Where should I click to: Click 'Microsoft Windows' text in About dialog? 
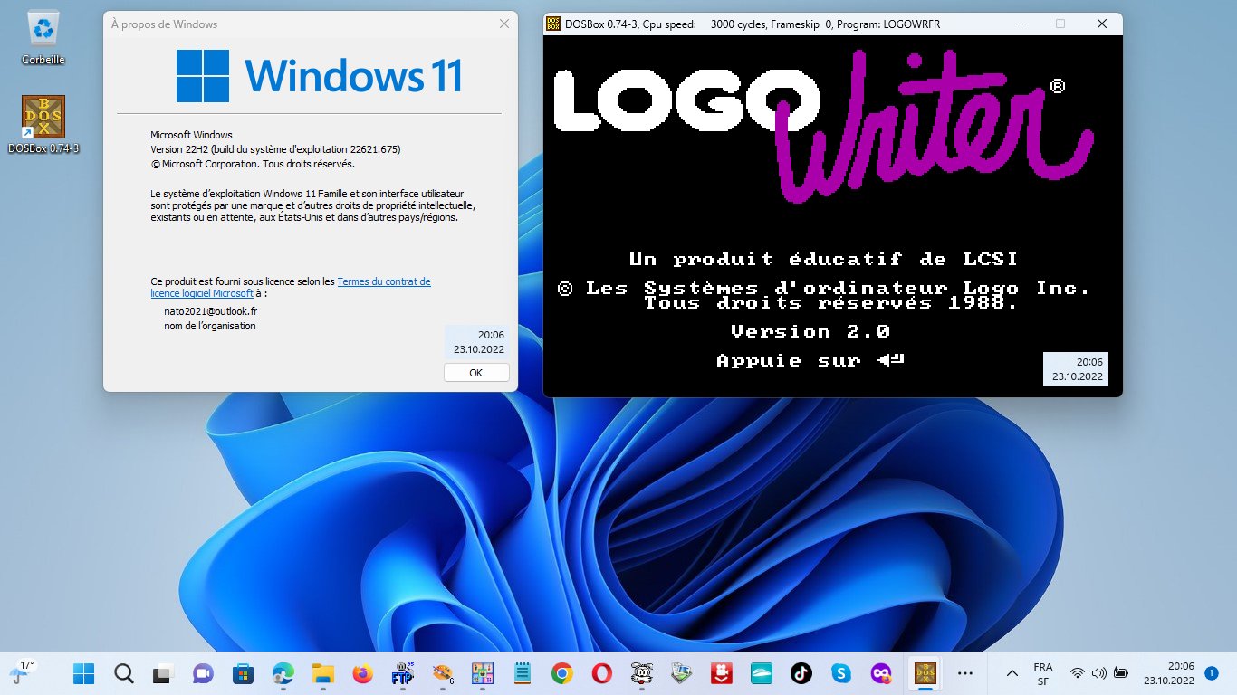[x=191, y=135]
